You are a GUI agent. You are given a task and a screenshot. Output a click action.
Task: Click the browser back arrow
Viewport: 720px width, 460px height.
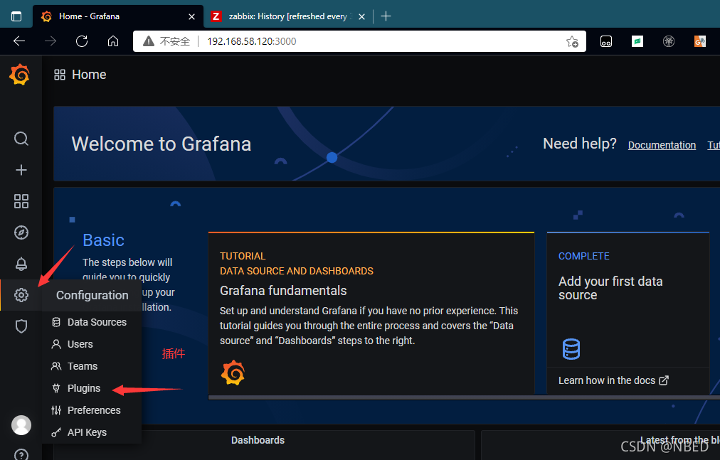19,41
